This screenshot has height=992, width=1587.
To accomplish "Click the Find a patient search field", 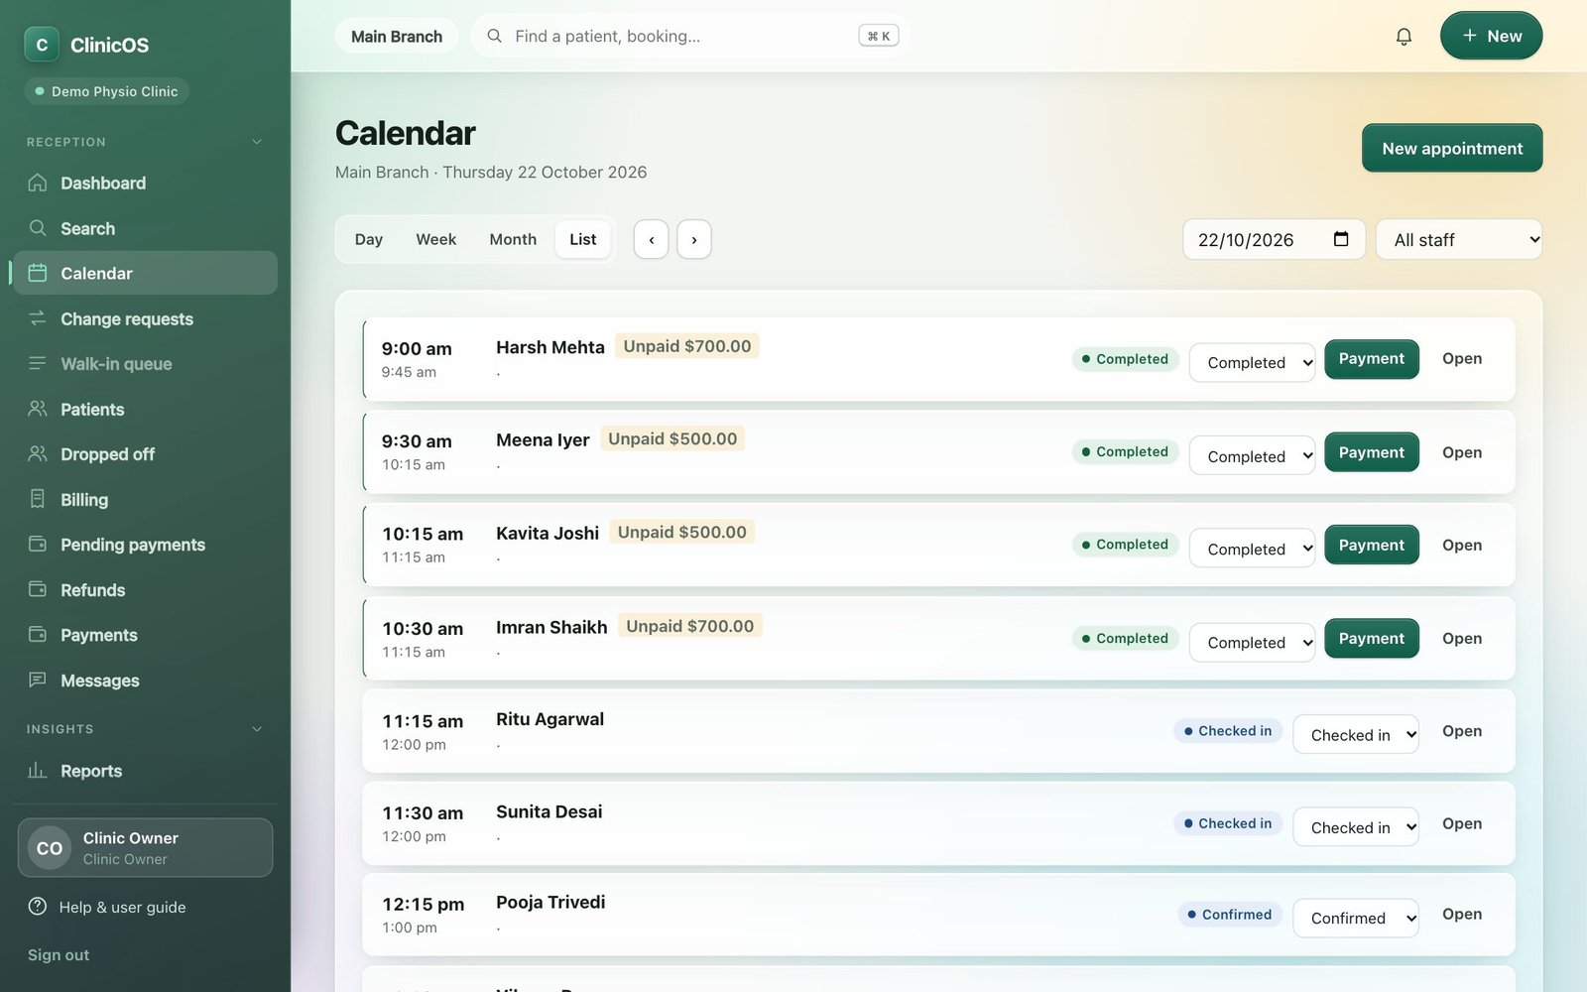I will (690, 36).
